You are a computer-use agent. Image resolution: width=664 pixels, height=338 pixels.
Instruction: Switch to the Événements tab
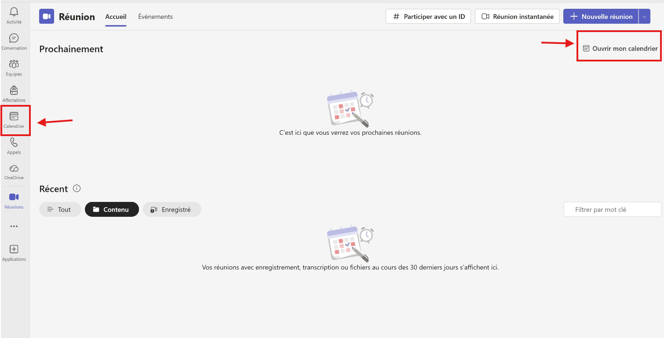point(156,17)
